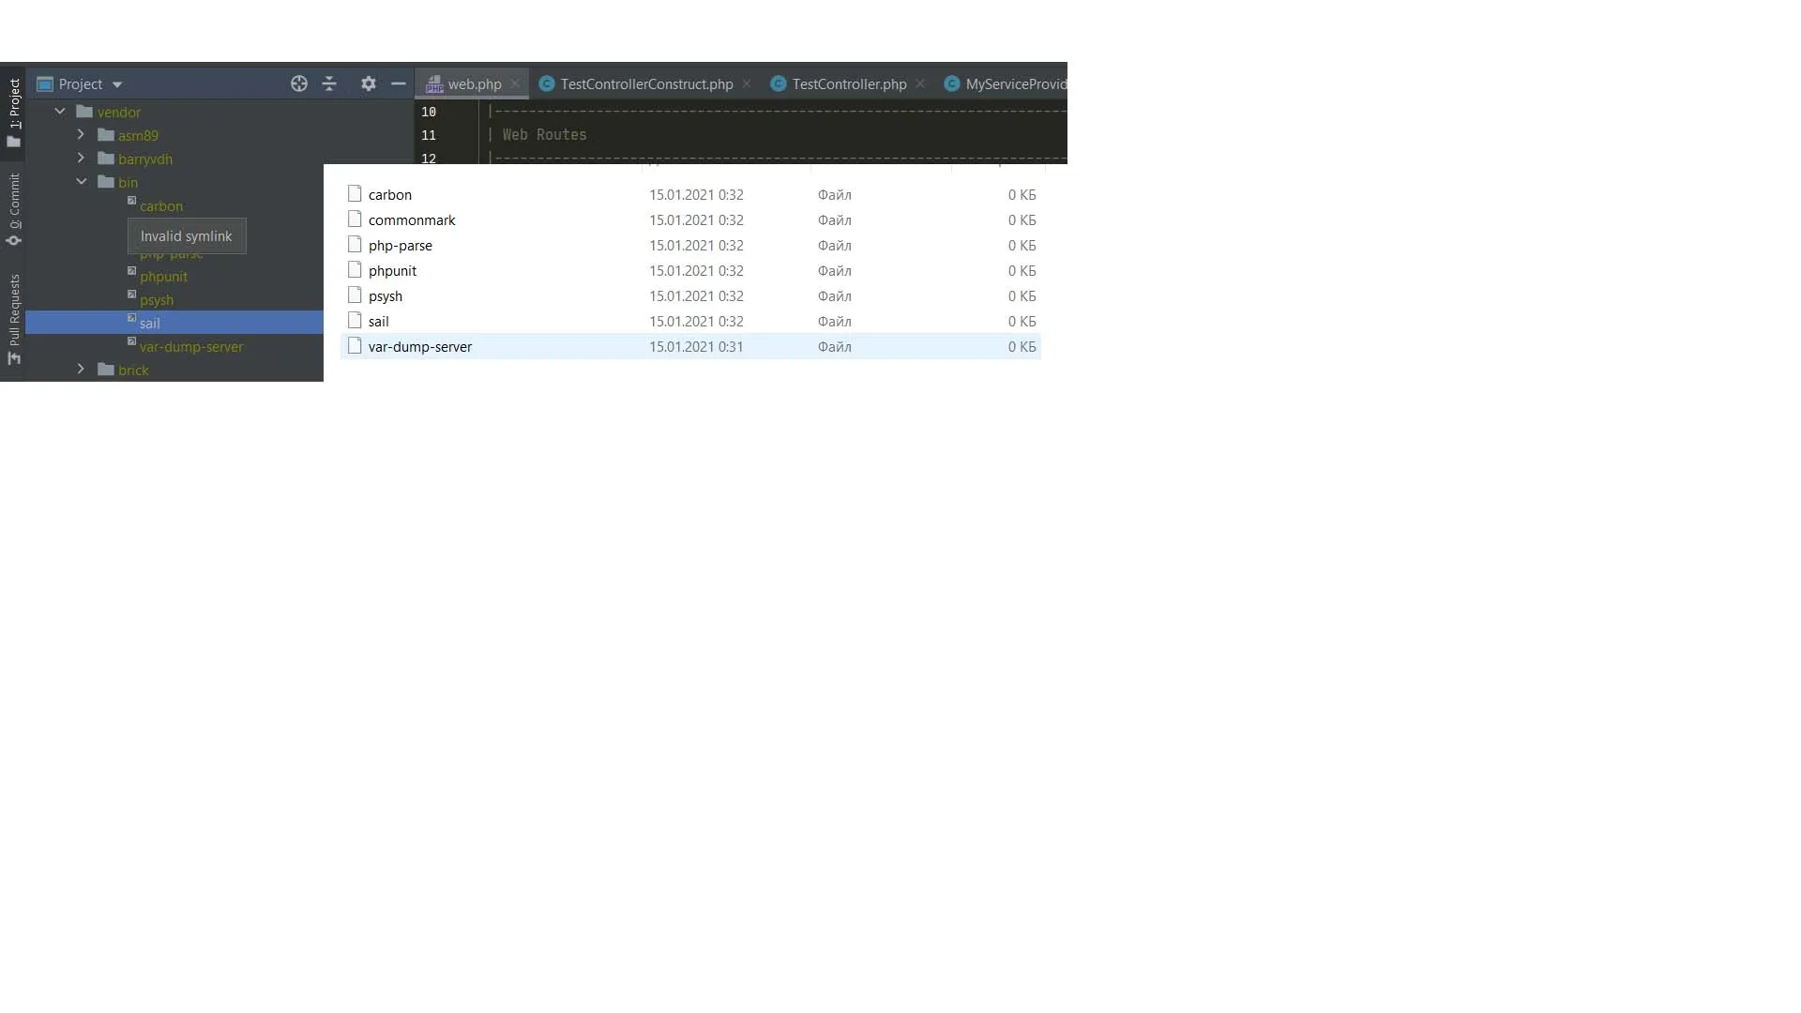Viewport: 1801px width, 1013px height.
Task: Open the Commit tool window from sidebar
Action: (x=14, y=208)
